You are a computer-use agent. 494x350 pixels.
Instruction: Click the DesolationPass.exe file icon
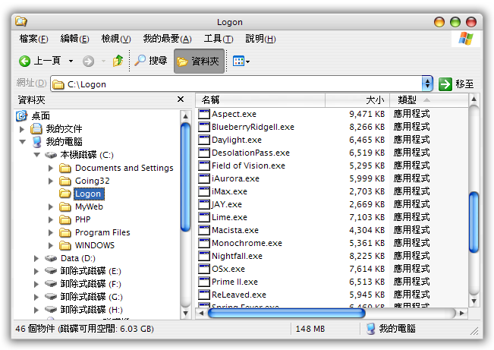[204, 153]
